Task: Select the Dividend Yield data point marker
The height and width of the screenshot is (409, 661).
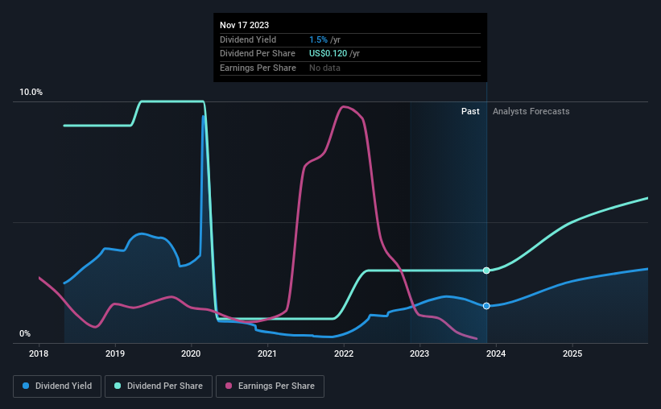Action: (486, 306)
